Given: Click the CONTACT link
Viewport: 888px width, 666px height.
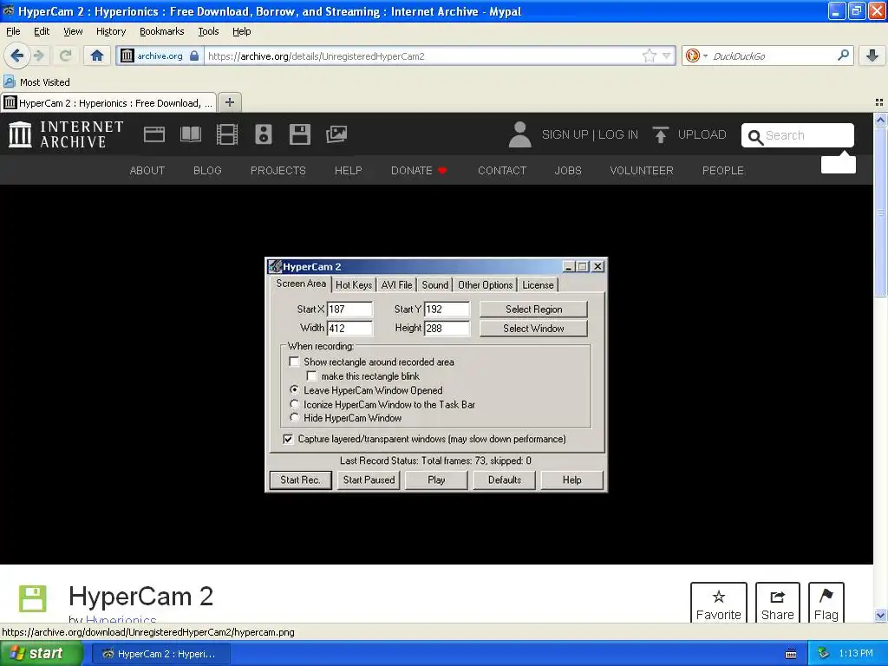Looking at the screenshot, I should (x=502, y=171).
